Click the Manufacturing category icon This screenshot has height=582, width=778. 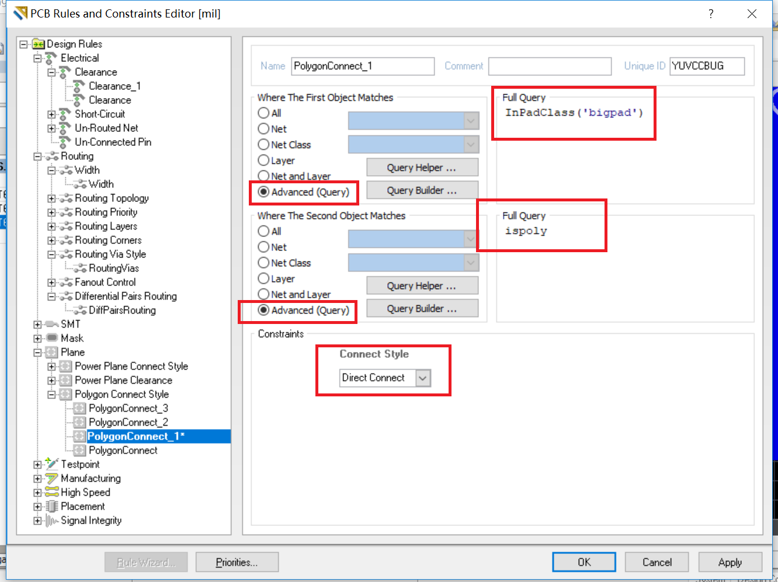[52, 478]
